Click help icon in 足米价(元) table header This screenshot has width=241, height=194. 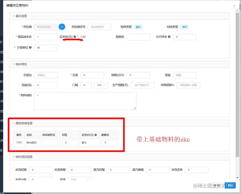[96, 135]
